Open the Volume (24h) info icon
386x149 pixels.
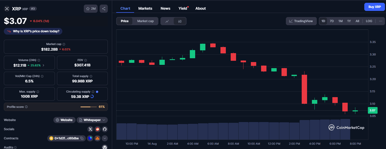point(39,60)
